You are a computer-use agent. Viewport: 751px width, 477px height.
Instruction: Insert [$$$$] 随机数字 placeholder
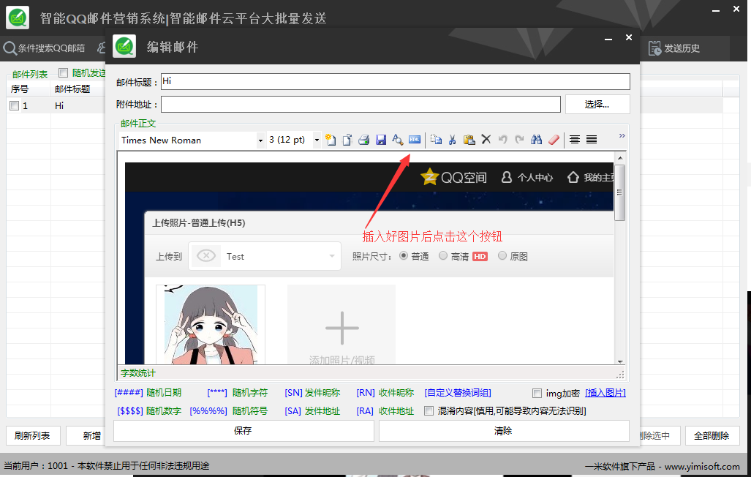tap(149, 411)
